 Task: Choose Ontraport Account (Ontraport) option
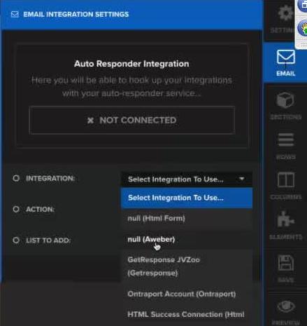pyautogui.click(x=187, y=294)
